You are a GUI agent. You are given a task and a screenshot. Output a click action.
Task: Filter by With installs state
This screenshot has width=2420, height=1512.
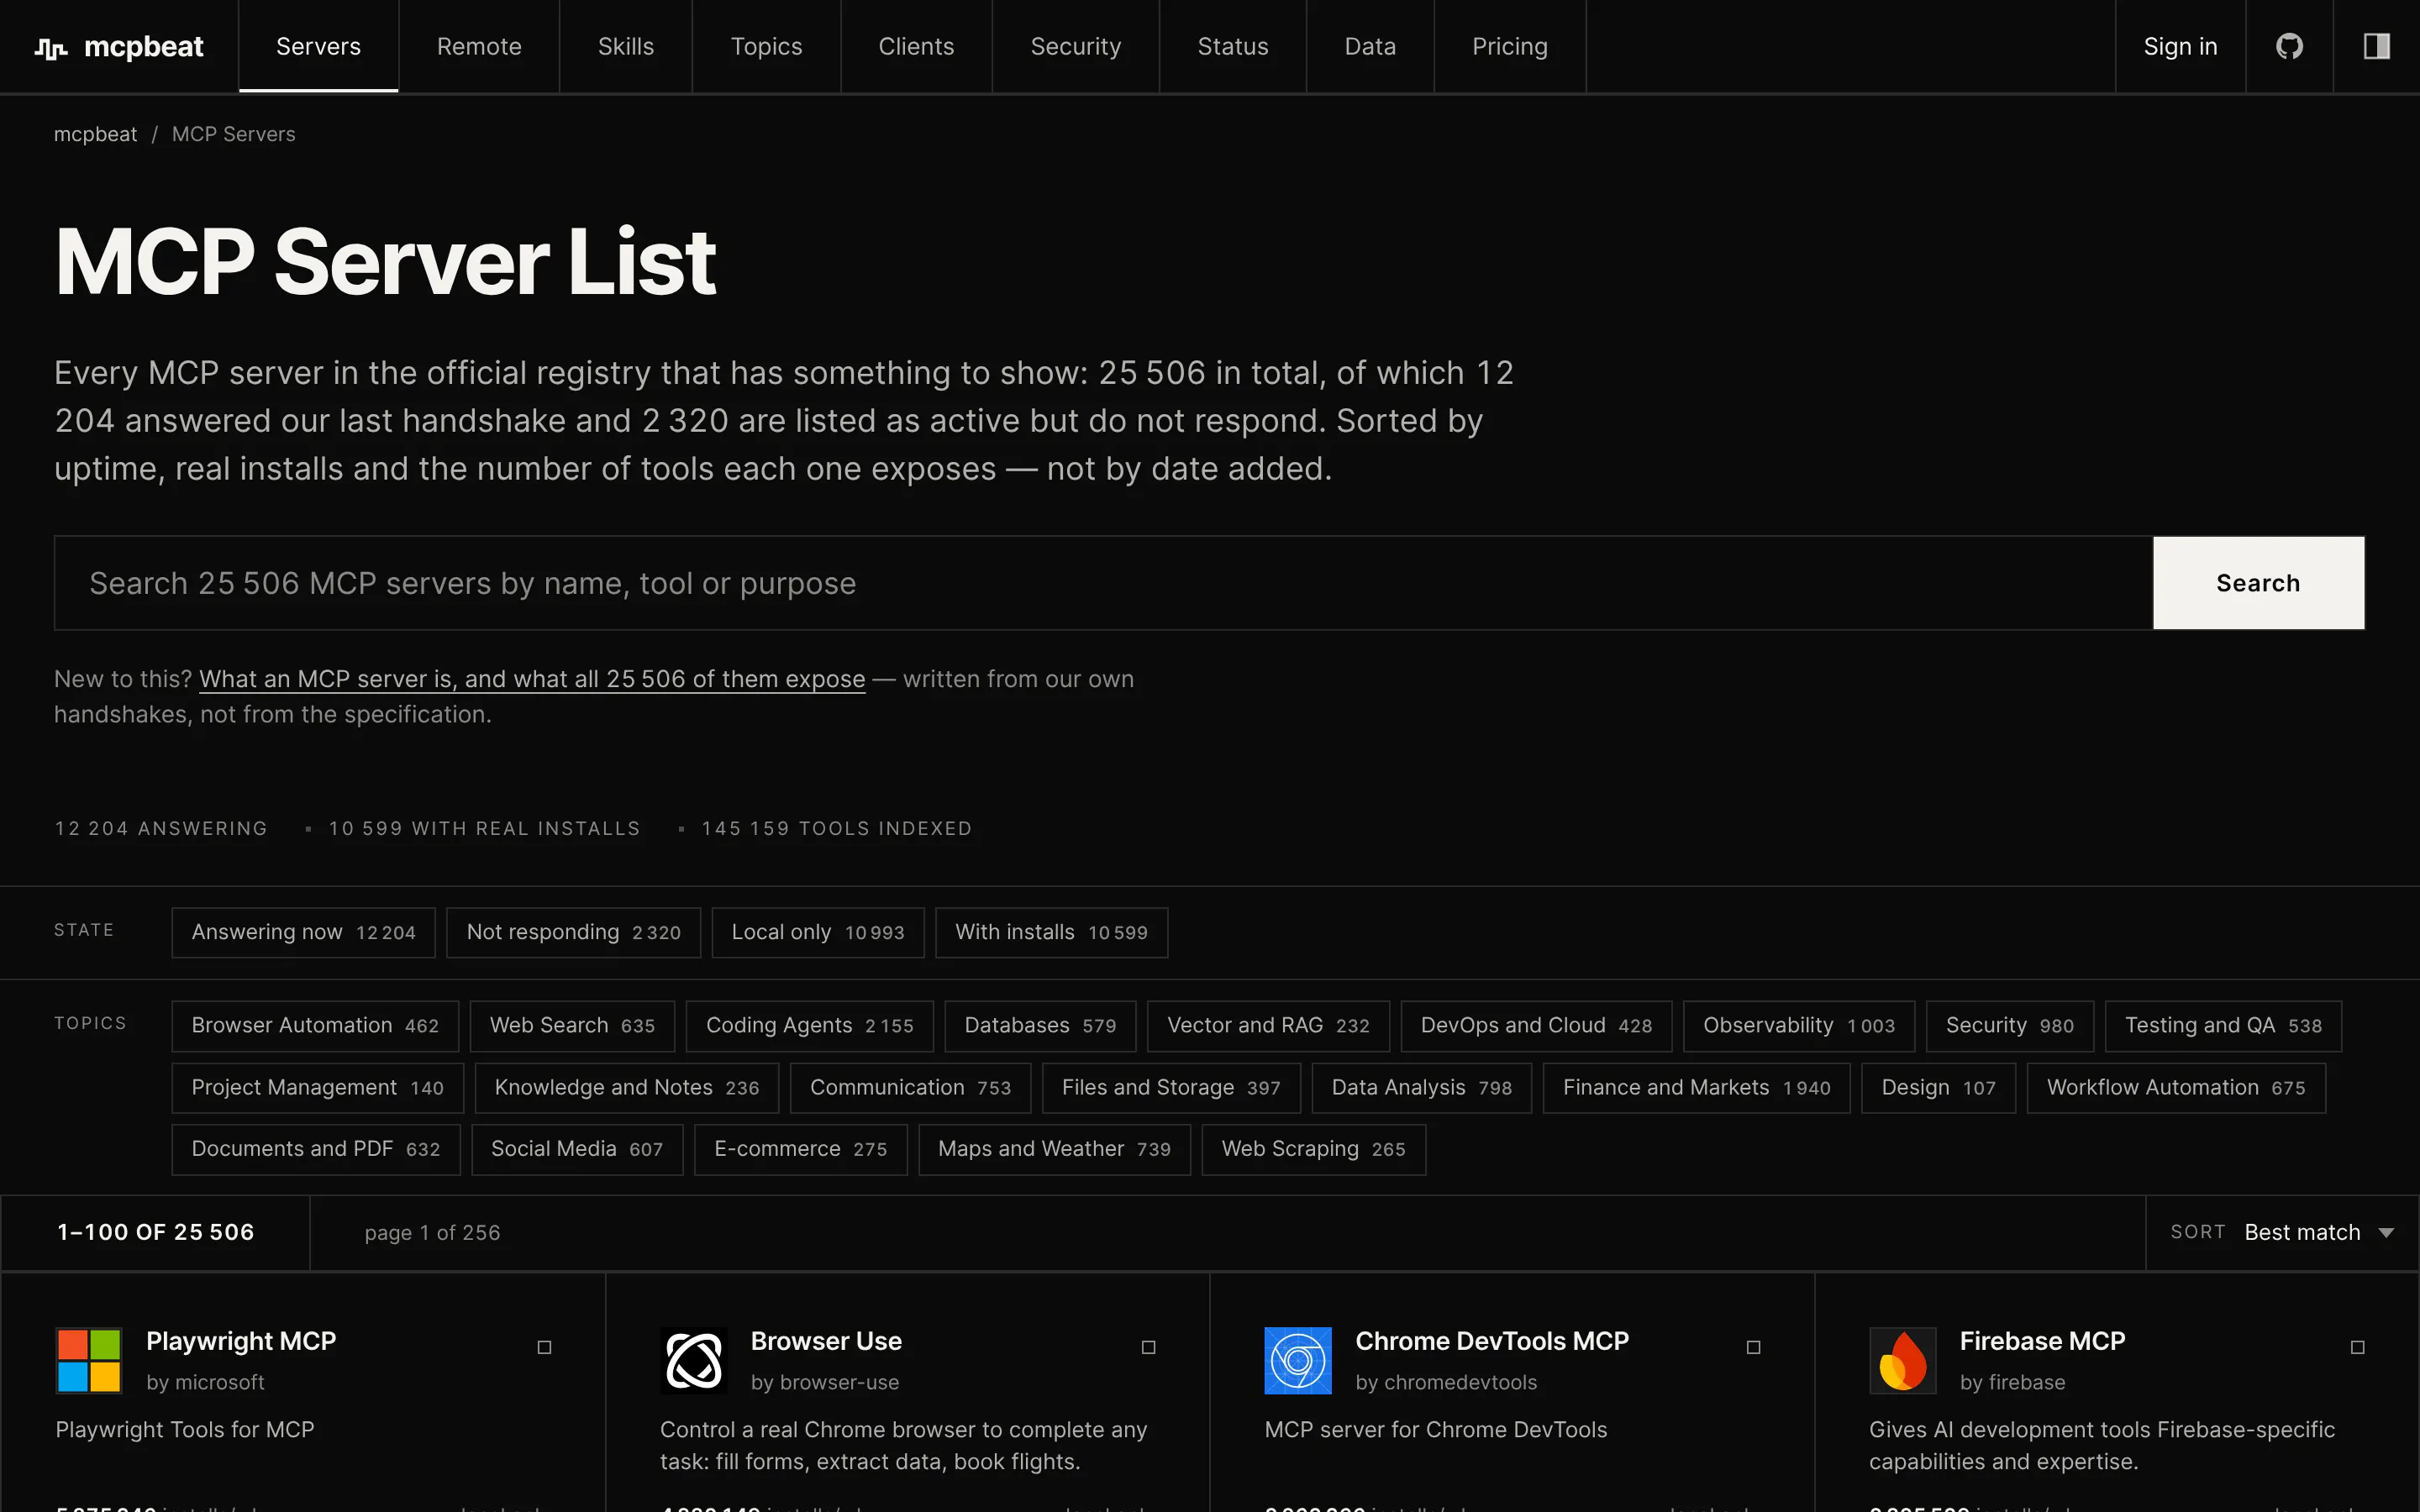click(1051, 932)
